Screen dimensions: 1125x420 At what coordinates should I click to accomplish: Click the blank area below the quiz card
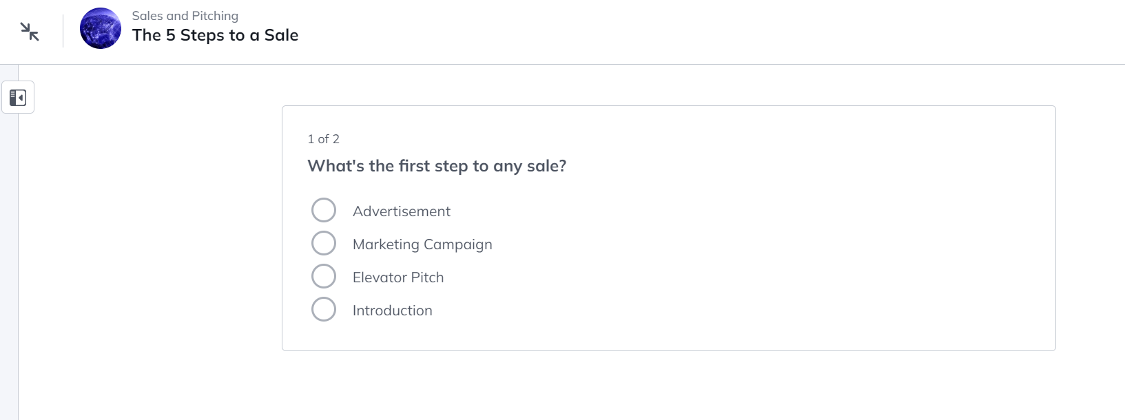coord(668,386)
